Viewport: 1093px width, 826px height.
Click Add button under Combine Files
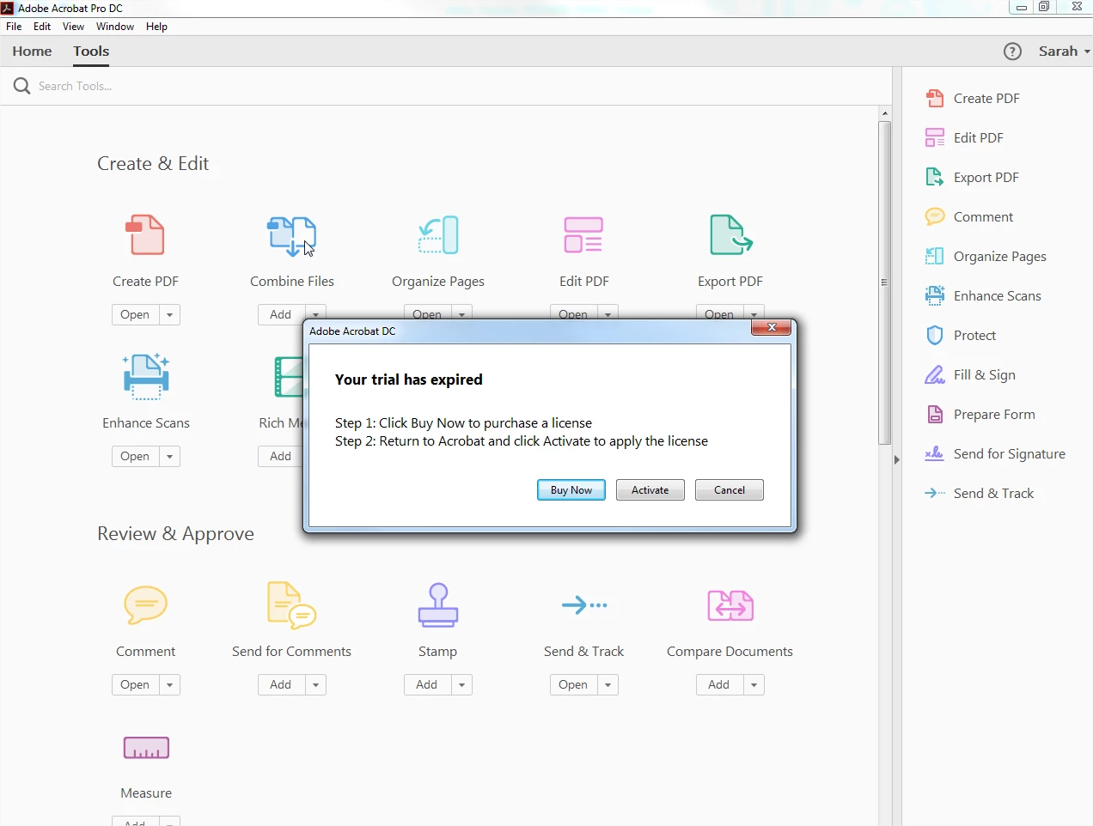[x=281, y=315]
